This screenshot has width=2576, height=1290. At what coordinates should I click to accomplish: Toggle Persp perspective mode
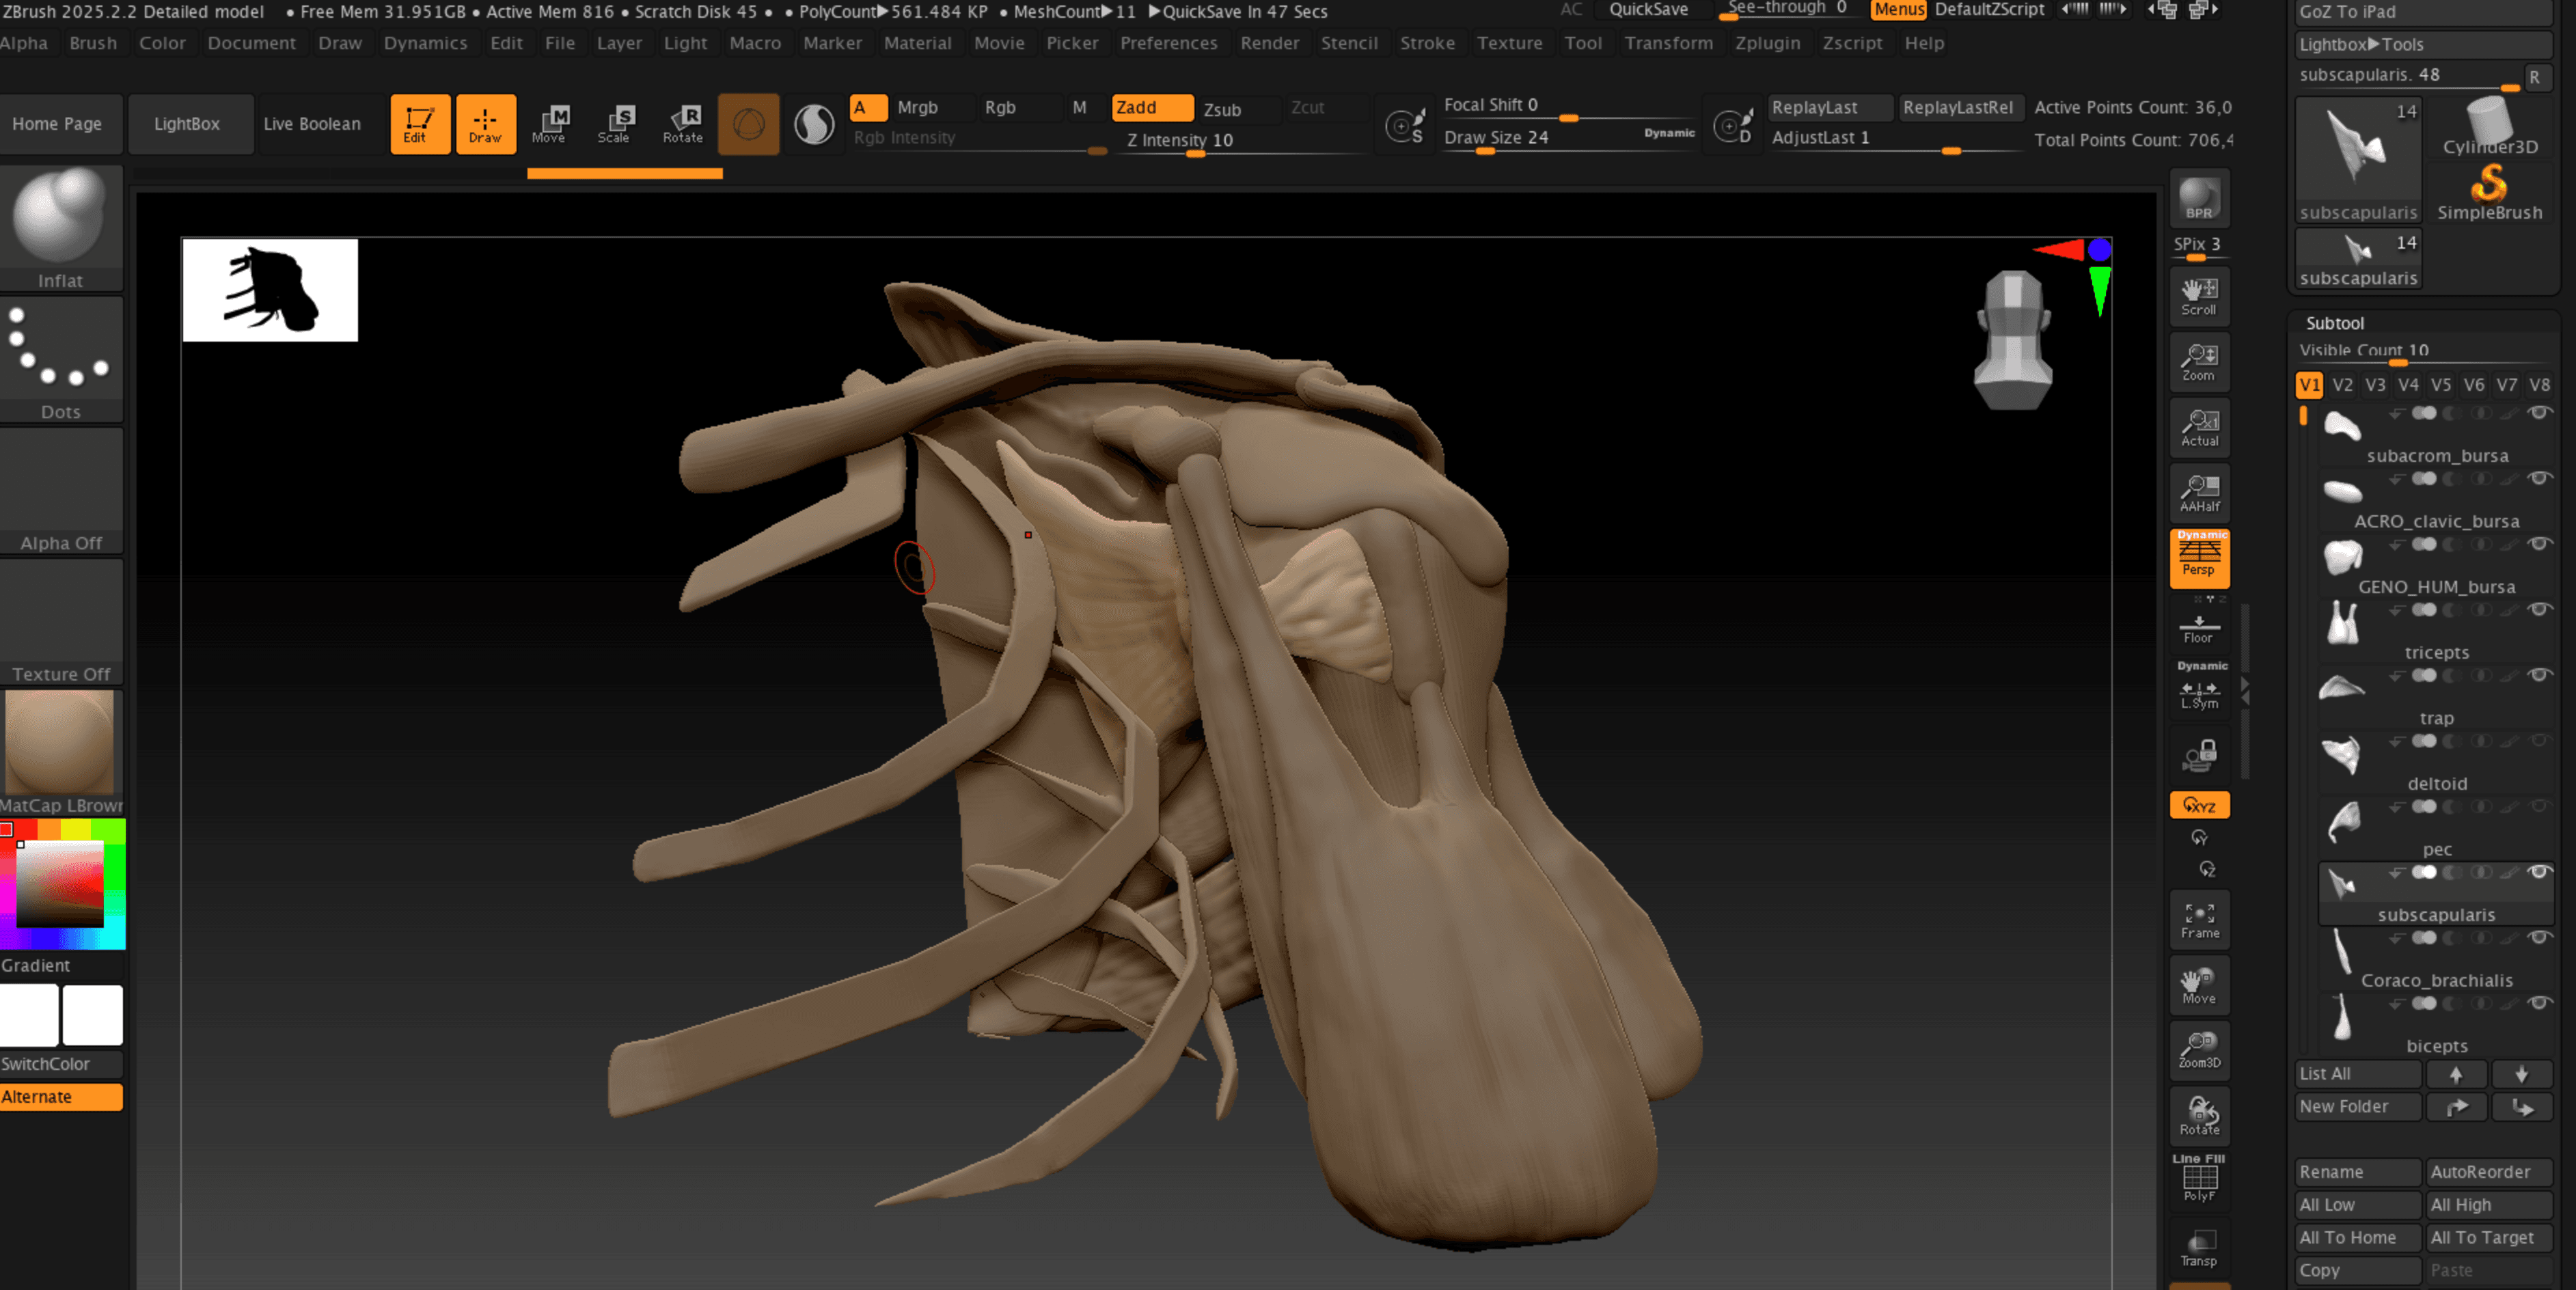(2199, 558)
